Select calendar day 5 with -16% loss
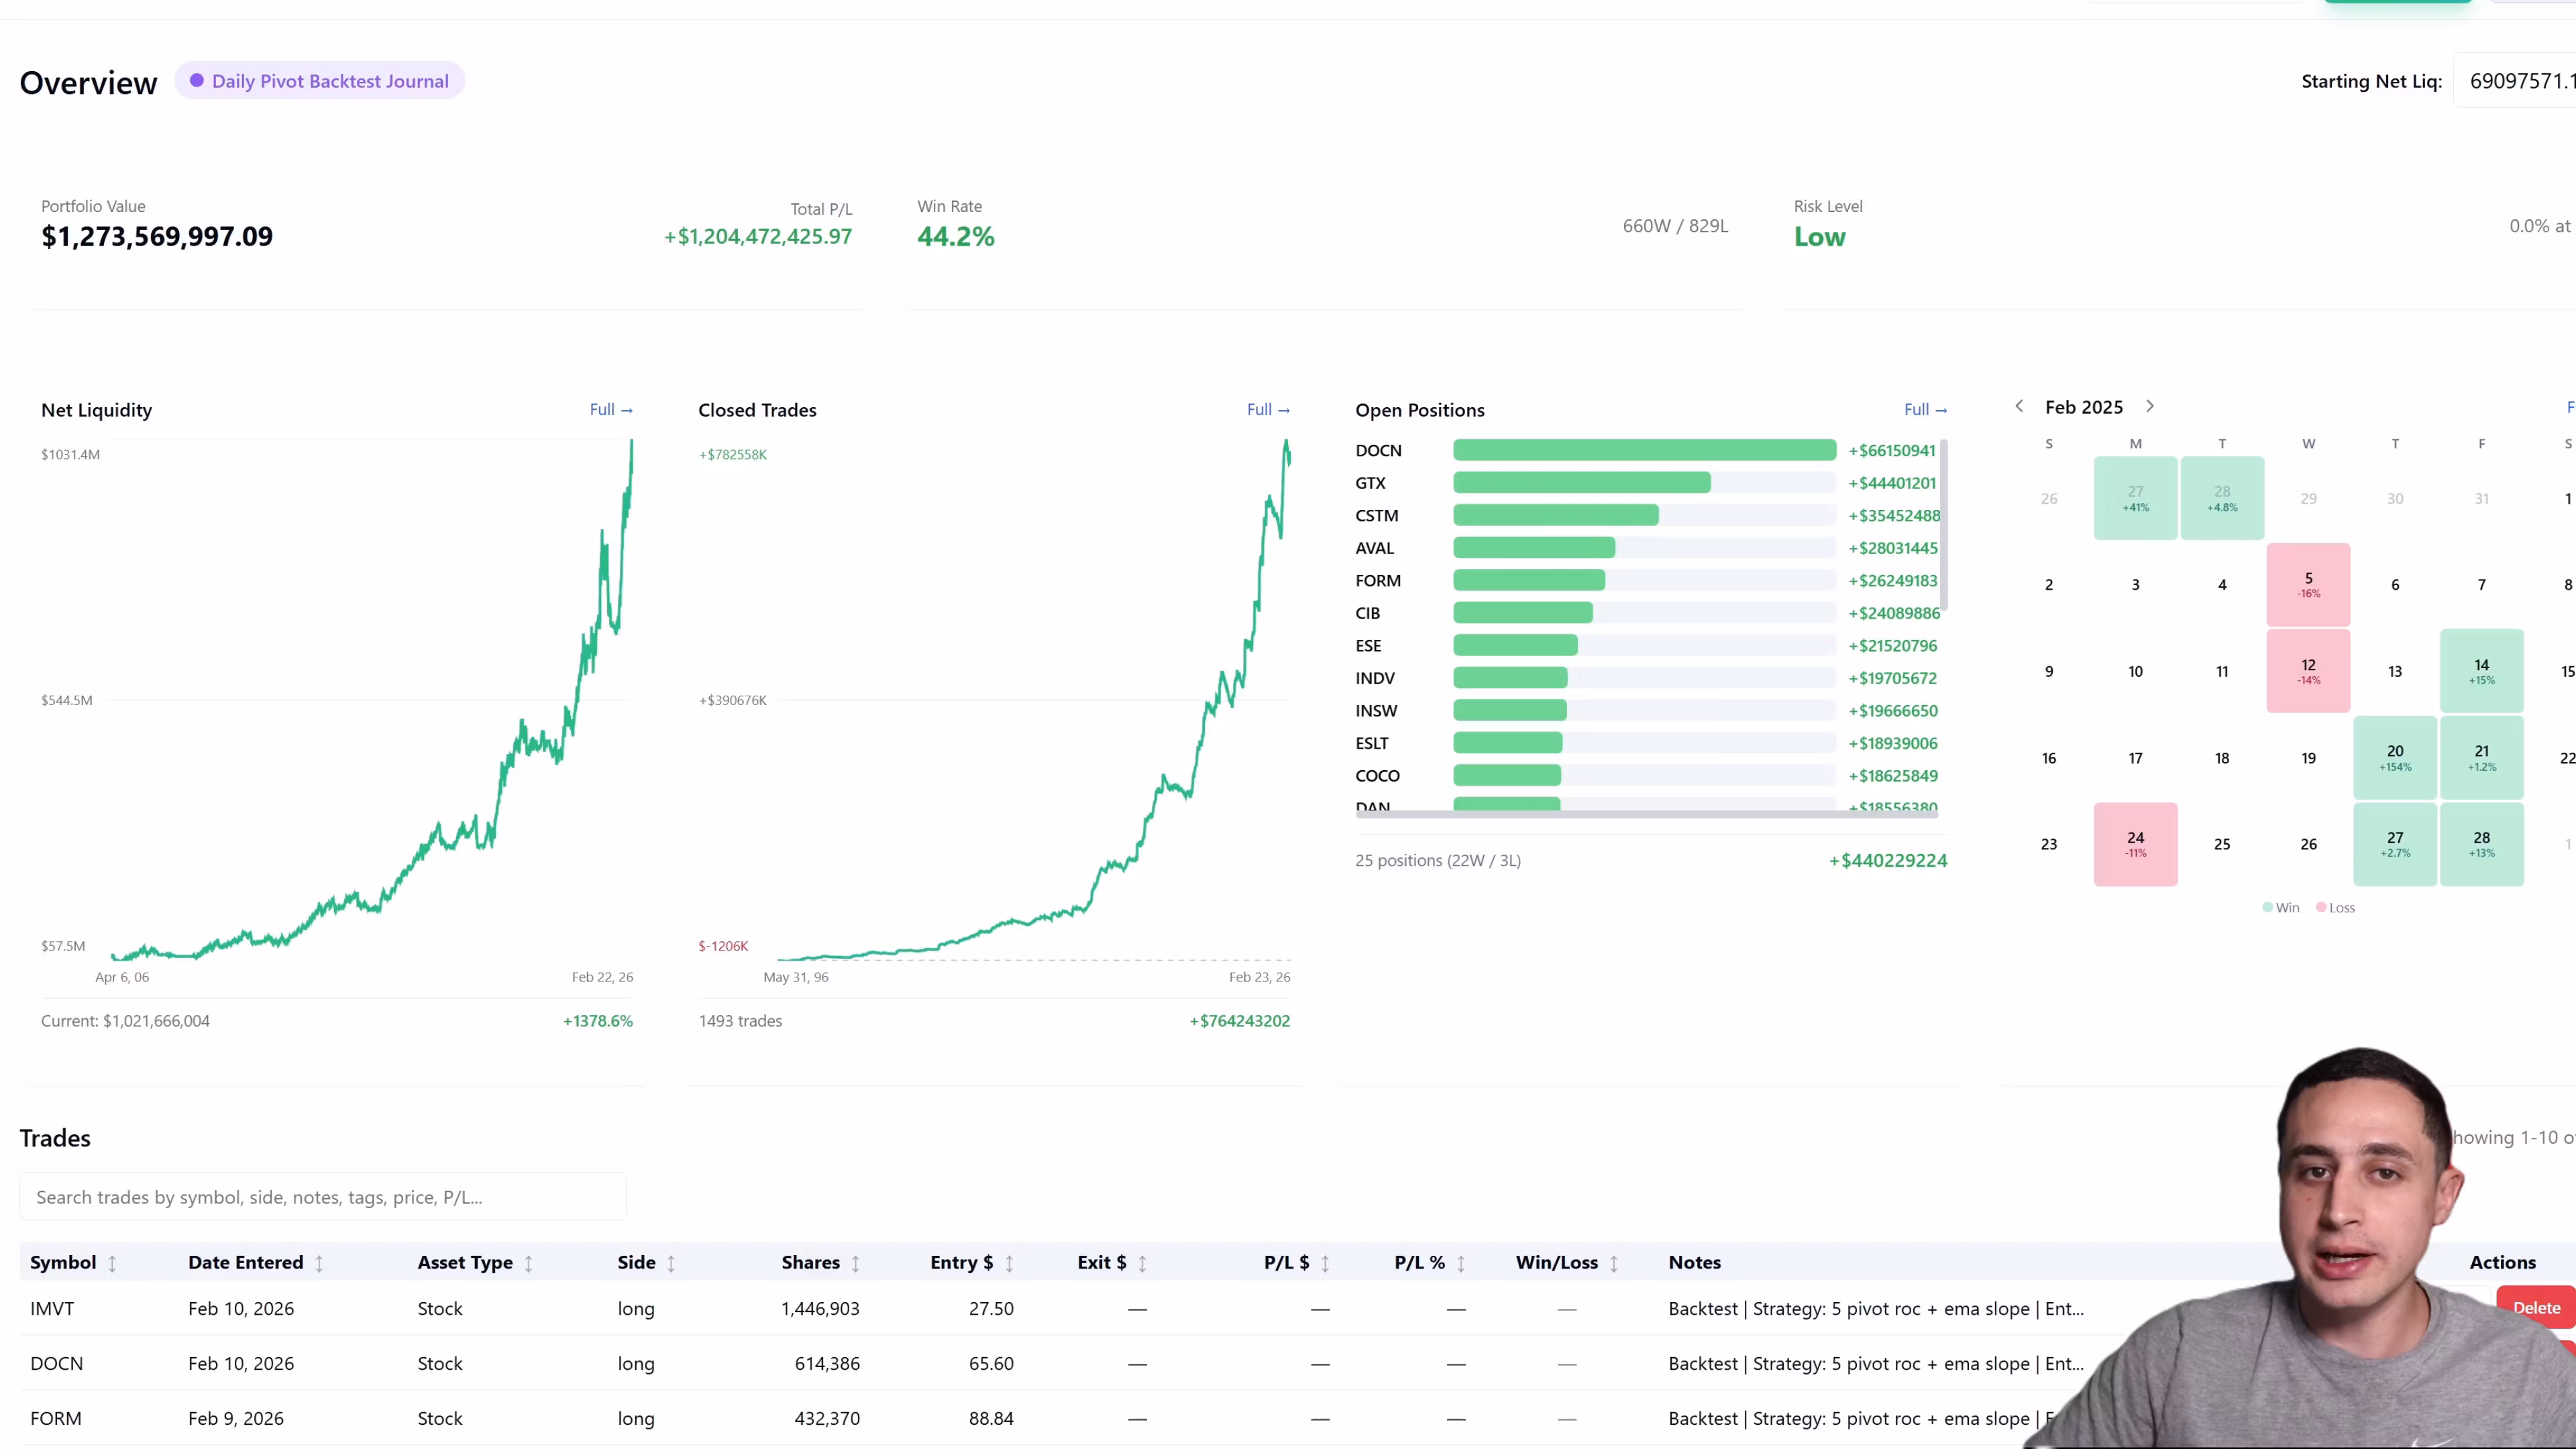This screenshot has width=2576, height=1449. 2308,585
